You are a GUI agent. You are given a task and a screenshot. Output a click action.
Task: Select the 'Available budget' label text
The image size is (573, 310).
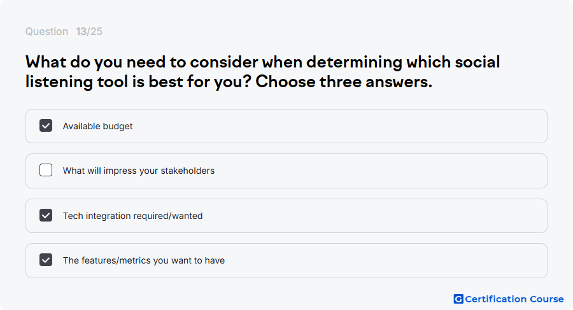tap(97, 126)
